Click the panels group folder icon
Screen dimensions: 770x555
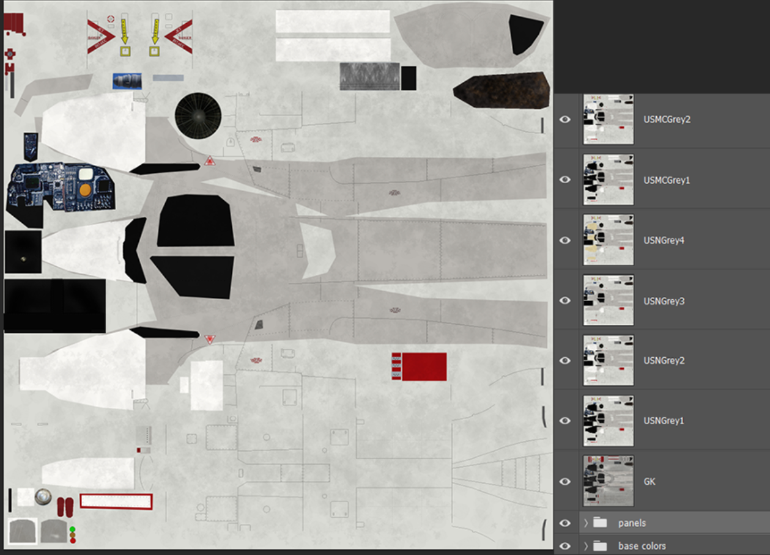click(600, 523)
